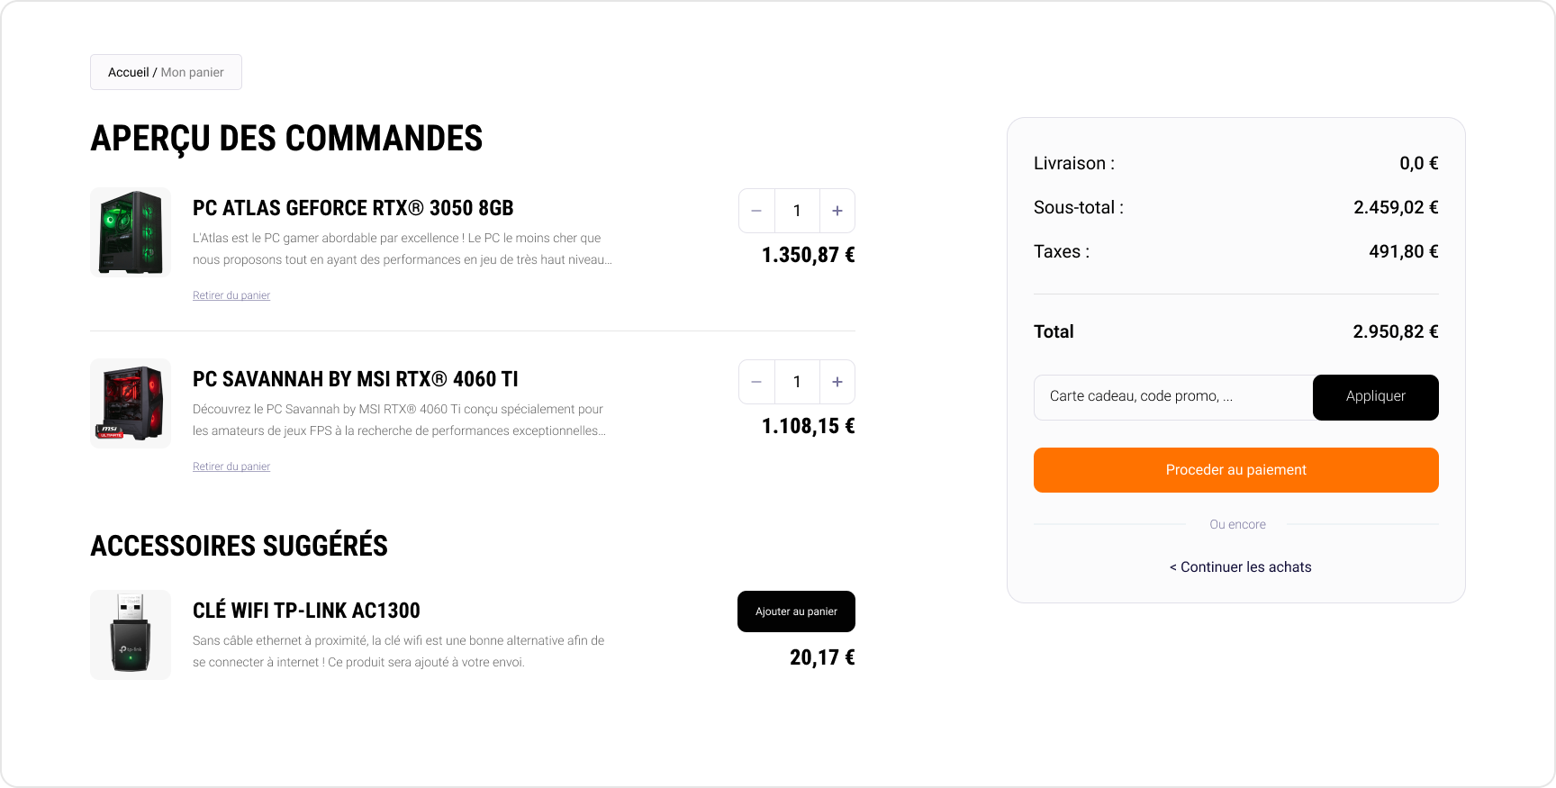The image size is (1556, 788).
Task: Select Mon panier in the breadcrumb
Action: pyautogui.click(x=193, y=72)
